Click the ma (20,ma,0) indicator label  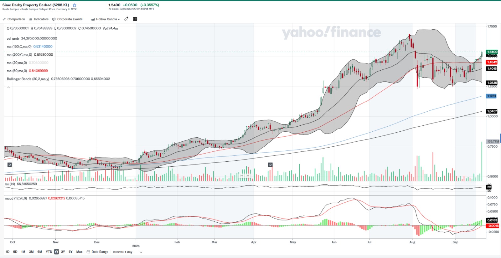[17, 63]
